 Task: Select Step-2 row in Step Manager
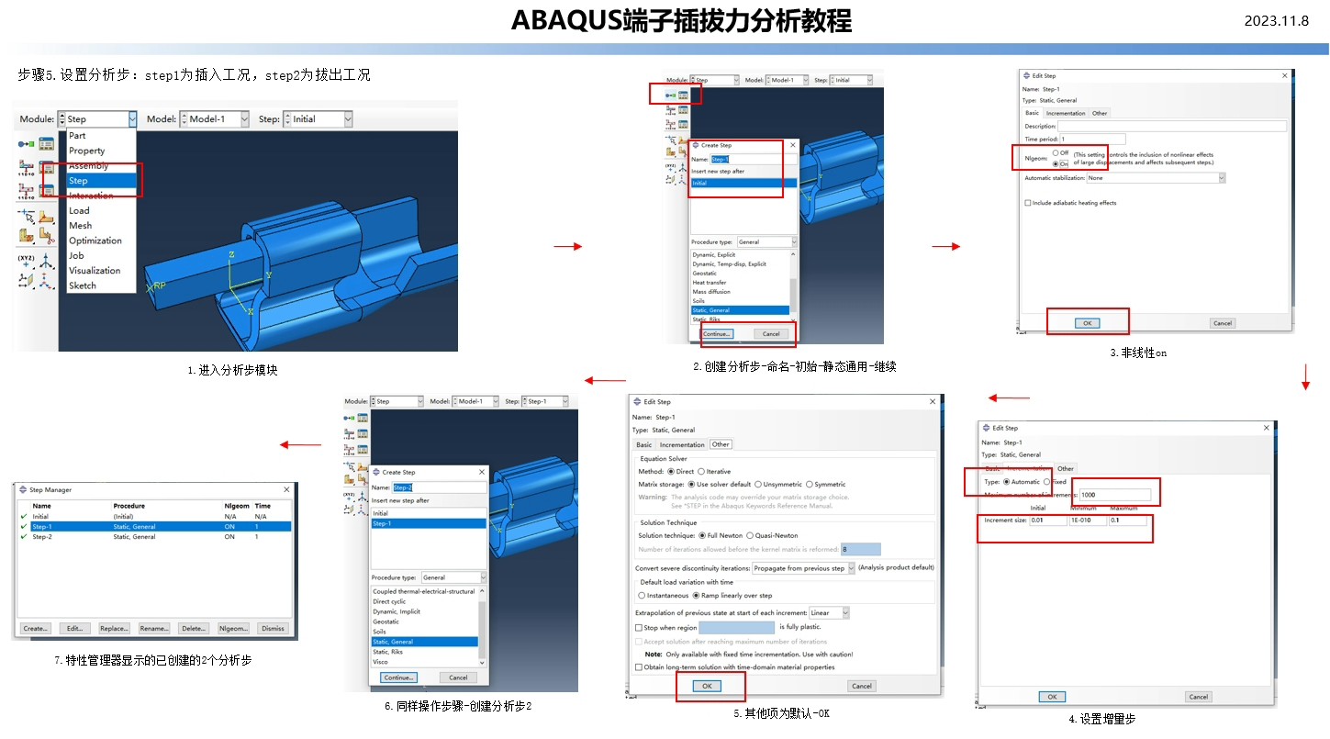[156, 536]
